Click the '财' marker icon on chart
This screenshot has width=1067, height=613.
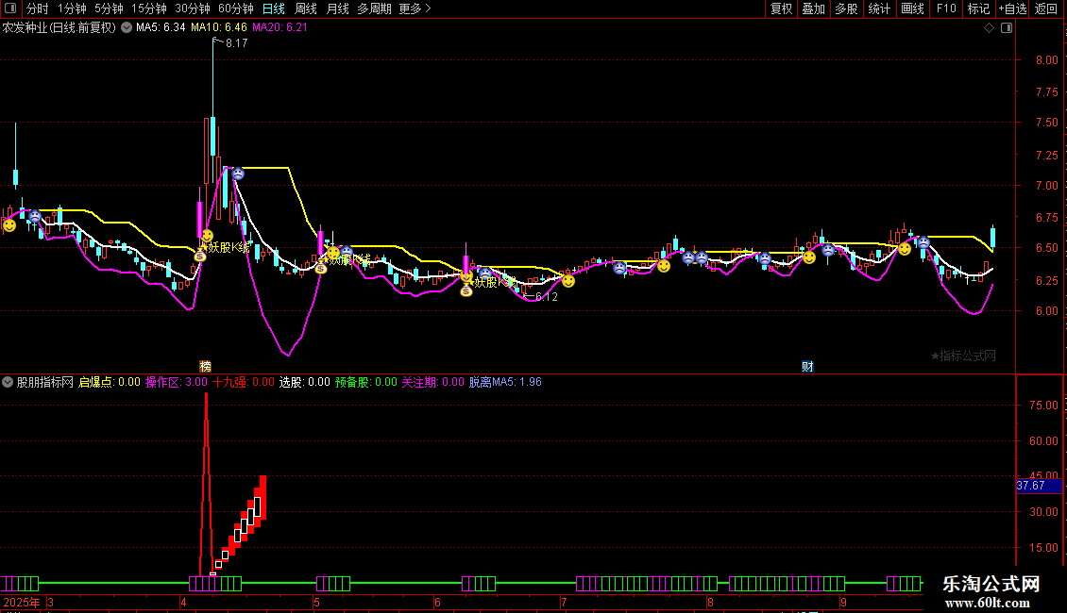807,366
